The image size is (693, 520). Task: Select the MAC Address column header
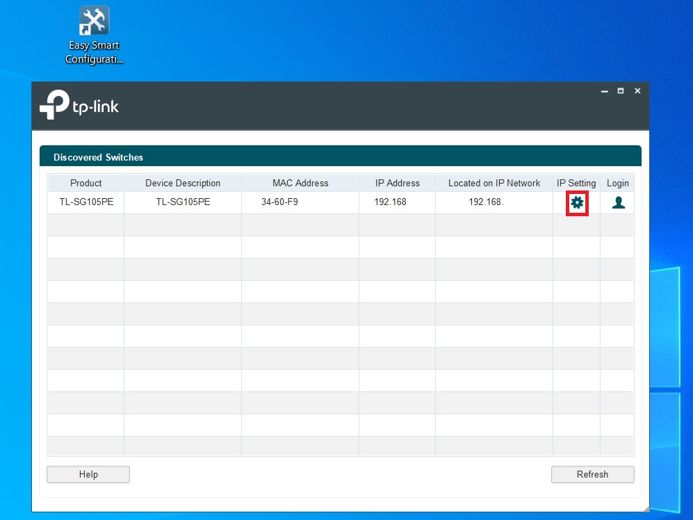pos(300,183)
